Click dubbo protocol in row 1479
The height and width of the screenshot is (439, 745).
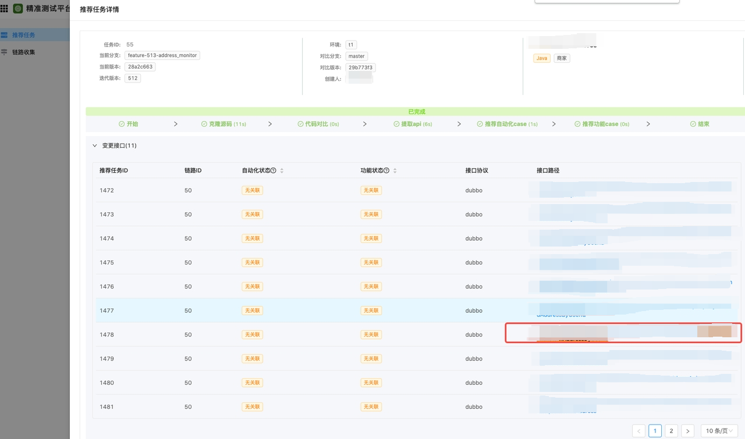click(x=474, y=359)
